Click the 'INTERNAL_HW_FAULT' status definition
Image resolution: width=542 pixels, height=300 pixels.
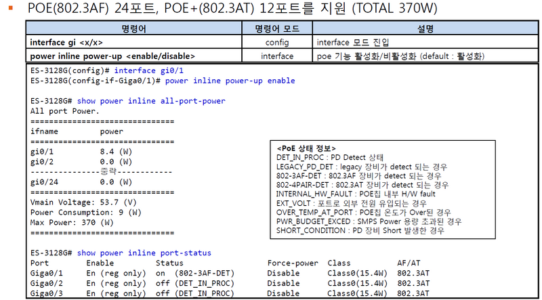356,194
